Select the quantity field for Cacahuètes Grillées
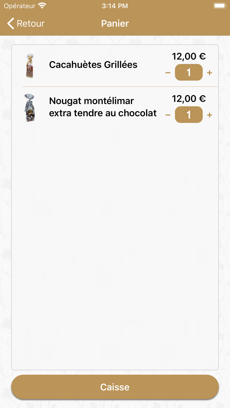This screenshot has width=230, height=408. [x=189, y=73]
